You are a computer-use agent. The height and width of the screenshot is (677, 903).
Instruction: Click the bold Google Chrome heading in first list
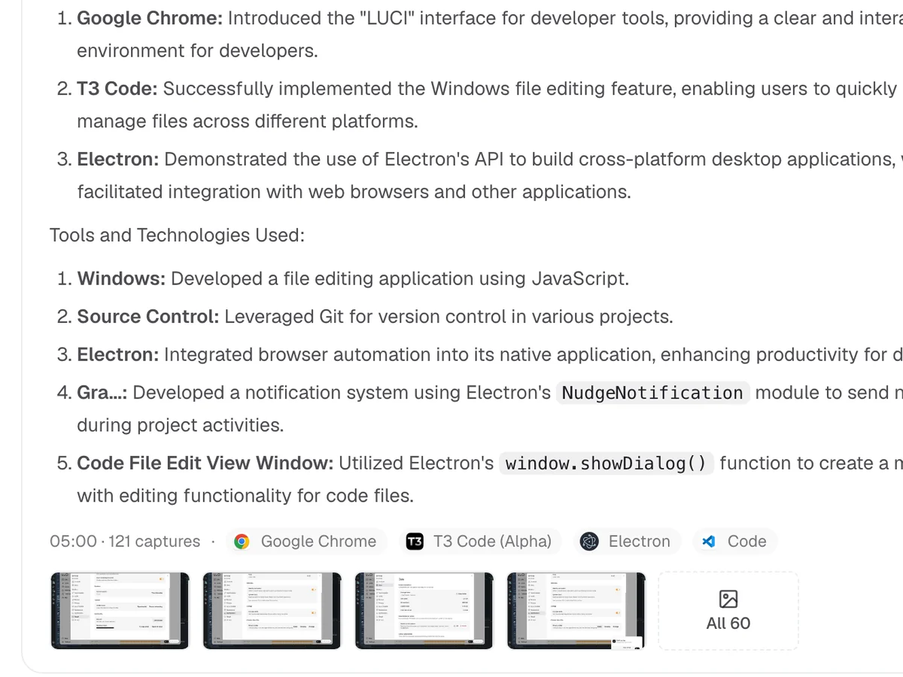coord(150,18)
